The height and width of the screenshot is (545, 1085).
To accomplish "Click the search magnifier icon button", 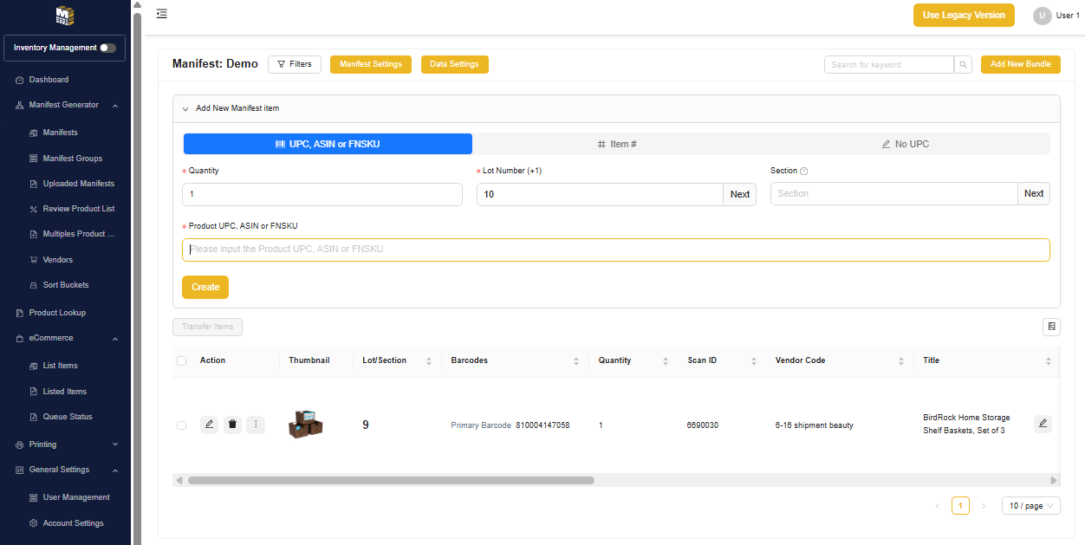I will (x=963, y=65).
